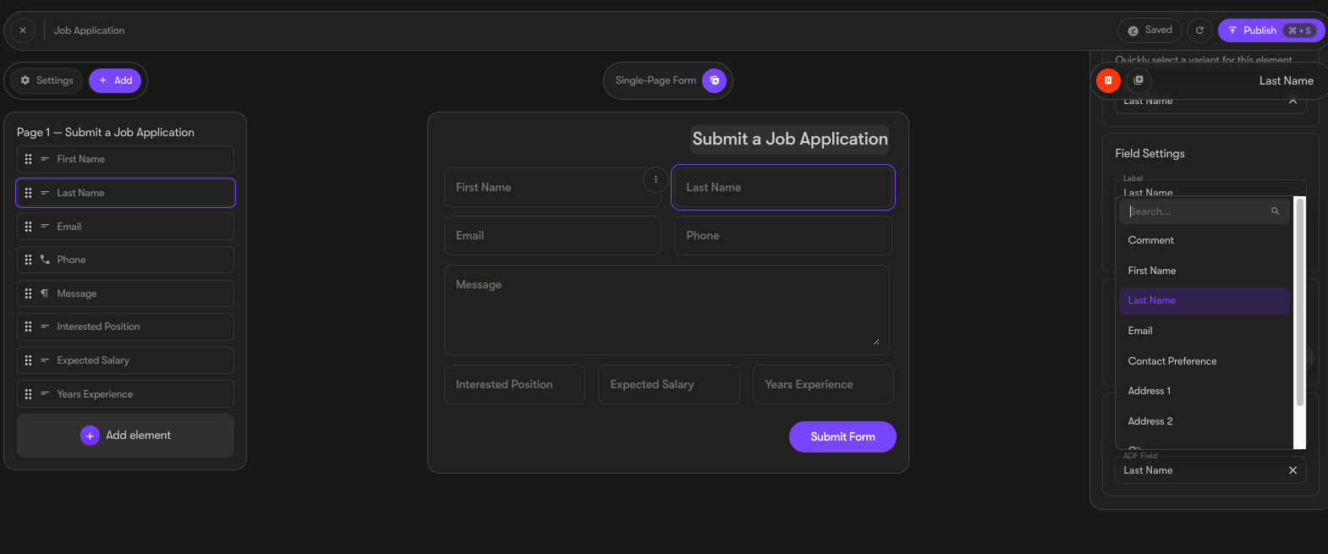This screenshot has width=1328, height=554.
Task: Click the plus icon on Add element
Action: click(x=90, y=436)
